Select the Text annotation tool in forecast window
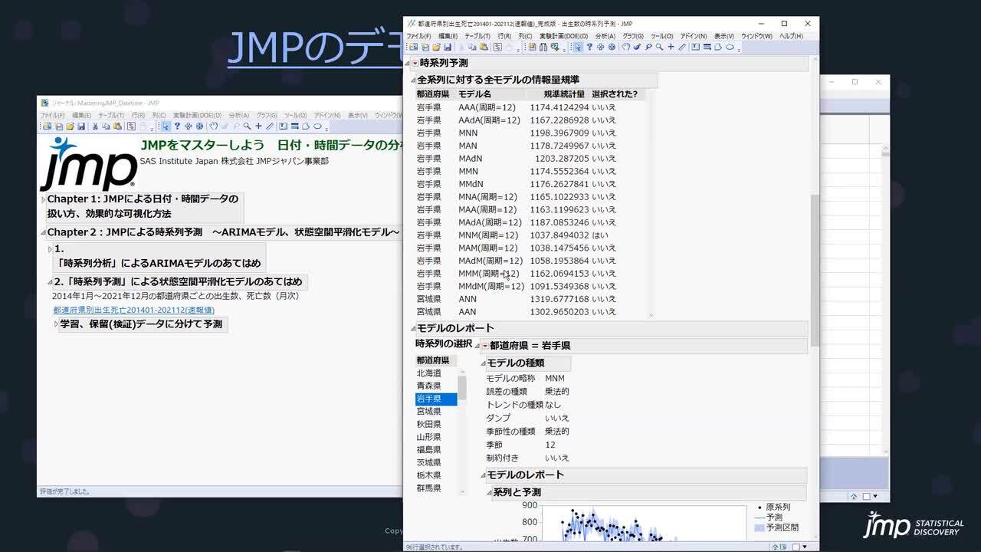 (696, 47)
